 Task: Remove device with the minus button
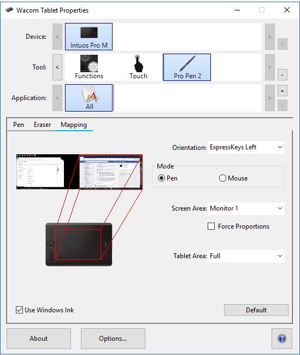click(x=283, y=44)
